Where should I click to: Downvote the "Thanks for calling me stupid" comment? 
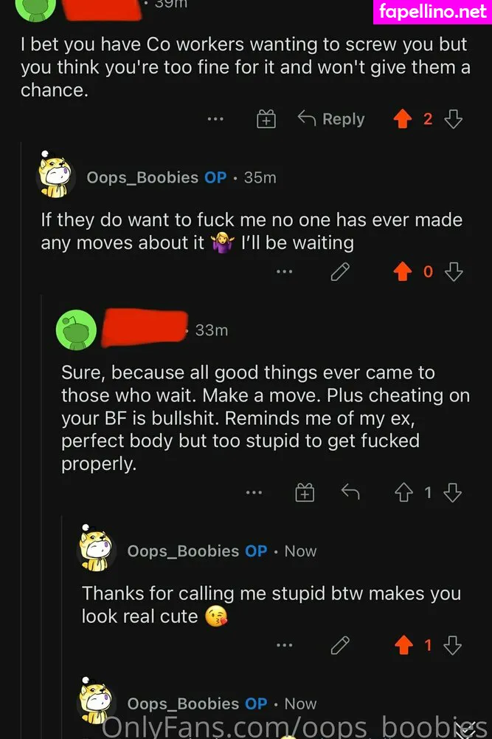click(x=454, y=645)
